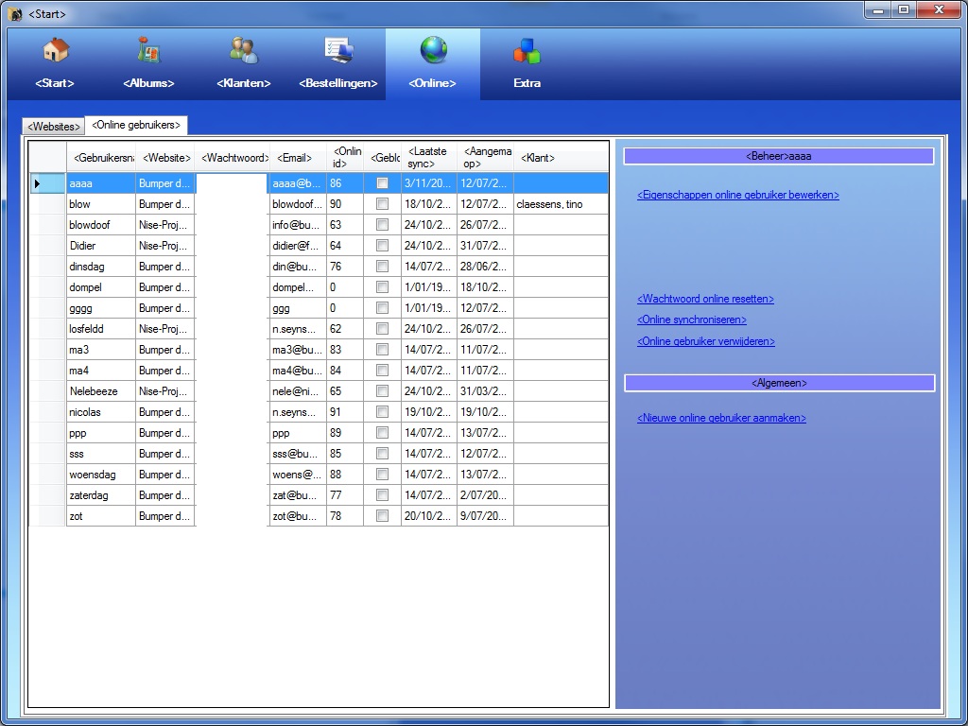968x726 pixels.
Task: Sort by the Klant column header
Action: (x=561, y=158)
